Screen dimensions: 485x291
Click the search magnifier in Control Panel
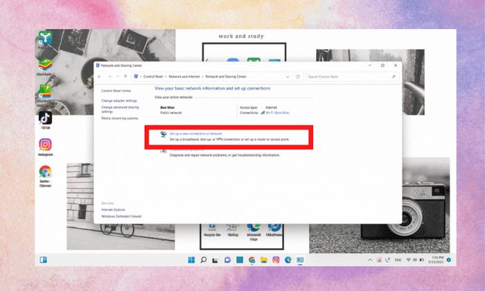click(x=394, y=77)
